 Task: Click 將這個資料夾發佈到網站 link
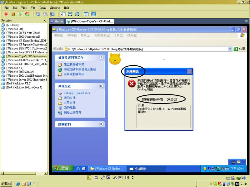click(x=80, y=69)
